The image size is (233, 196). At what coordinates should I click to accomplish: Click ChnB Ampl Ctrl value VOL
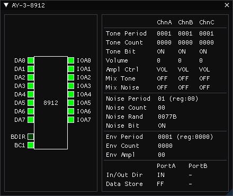pyautogui.click(x=183, y=69)
